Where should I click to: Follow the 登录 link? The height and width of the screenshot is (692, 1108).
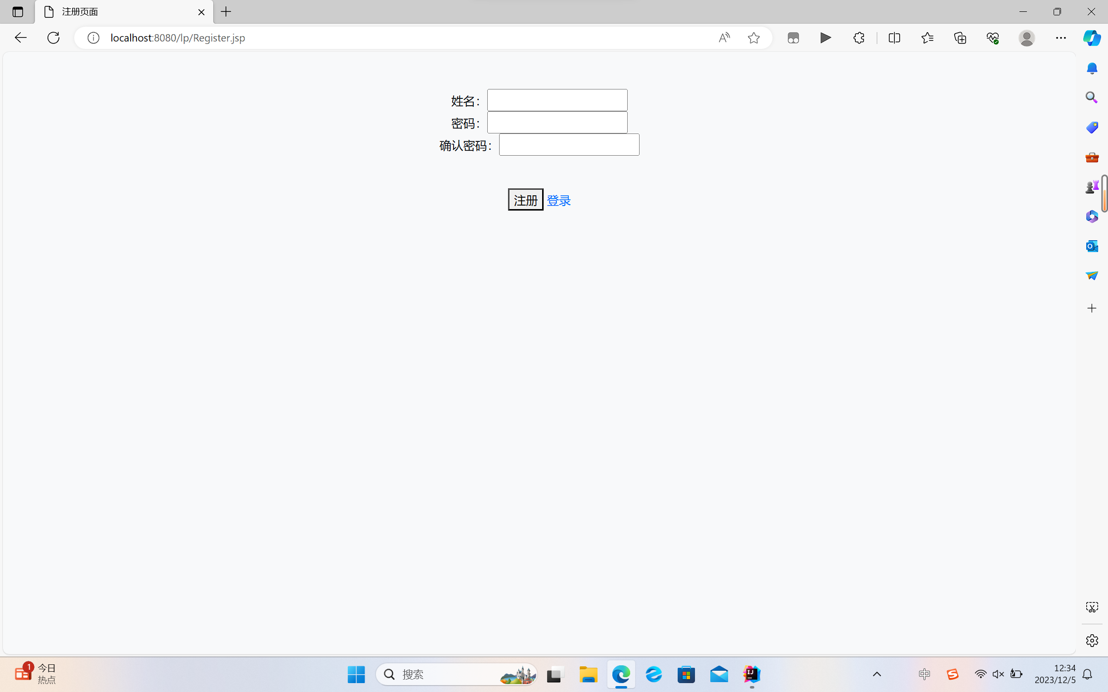pyautogui.click(x=558, y=201)
